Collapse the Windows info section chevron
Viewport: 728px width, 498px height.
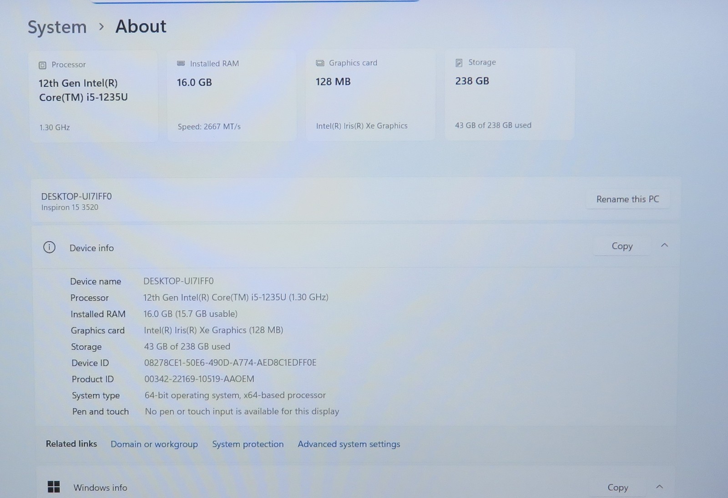(659, 487)
